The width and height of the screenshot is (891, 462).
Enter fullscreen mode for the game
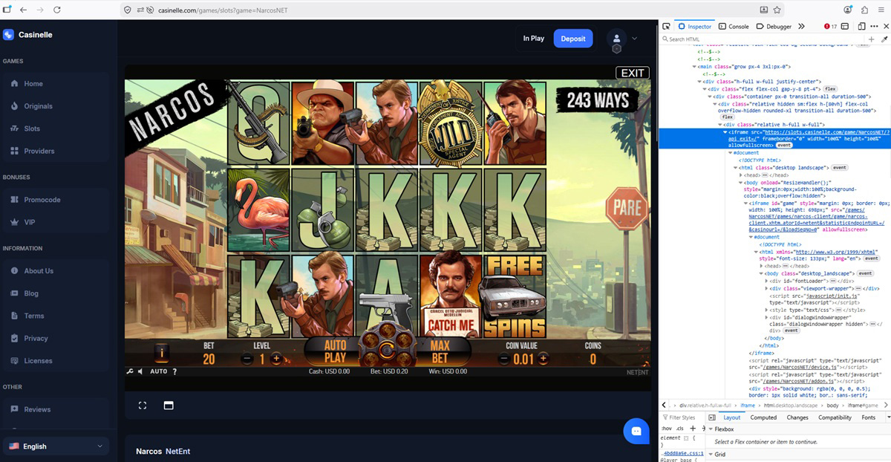coord(143,406)
